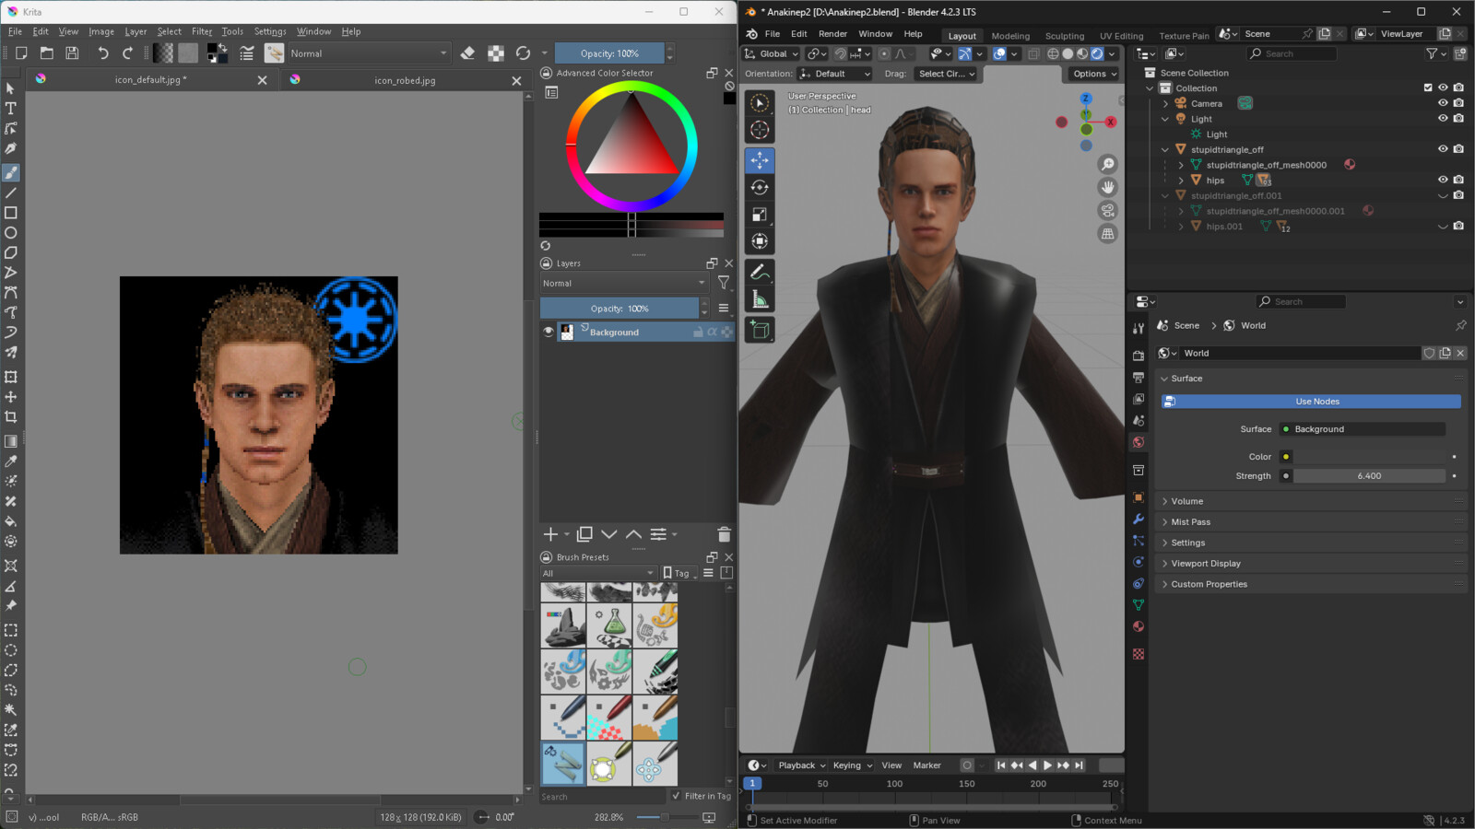Click Krita's Save document icon
Image resolution: width=1475 pixels, height=829 pixels.
[x=72, y=53]
